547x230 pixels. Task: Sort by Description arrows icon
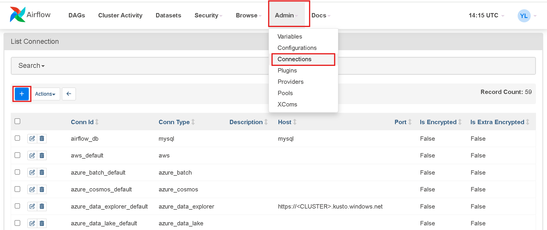pos(266,122)
